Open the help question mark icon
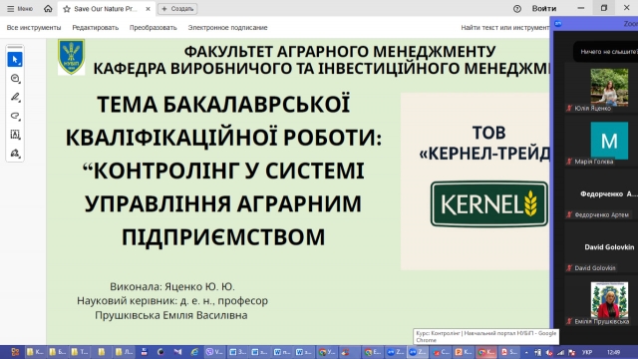Image resolution: width=638 pixels, height=359 pixels. pos(516,9)
